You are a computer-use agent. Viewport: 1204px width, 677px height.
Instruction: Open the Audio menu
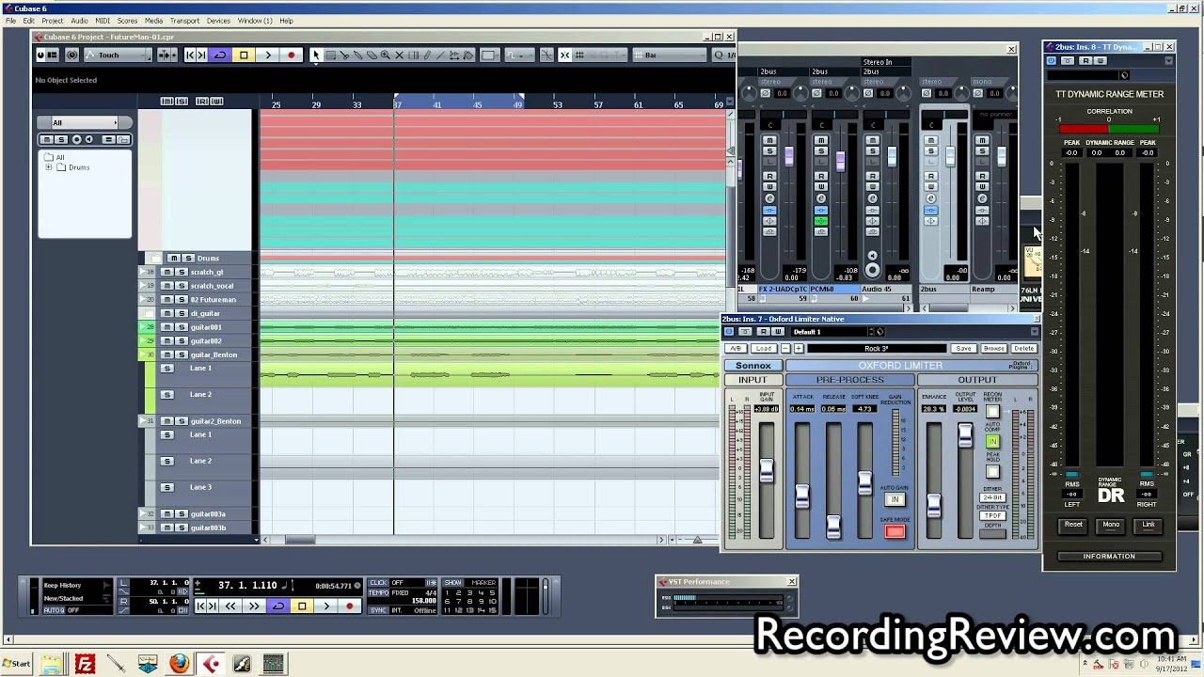79,21
